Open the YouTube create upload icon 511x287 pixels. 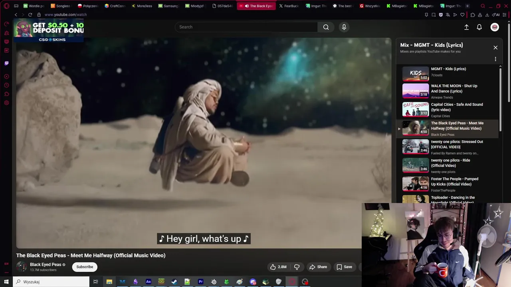pyautogui.click(x=466, y=27)
